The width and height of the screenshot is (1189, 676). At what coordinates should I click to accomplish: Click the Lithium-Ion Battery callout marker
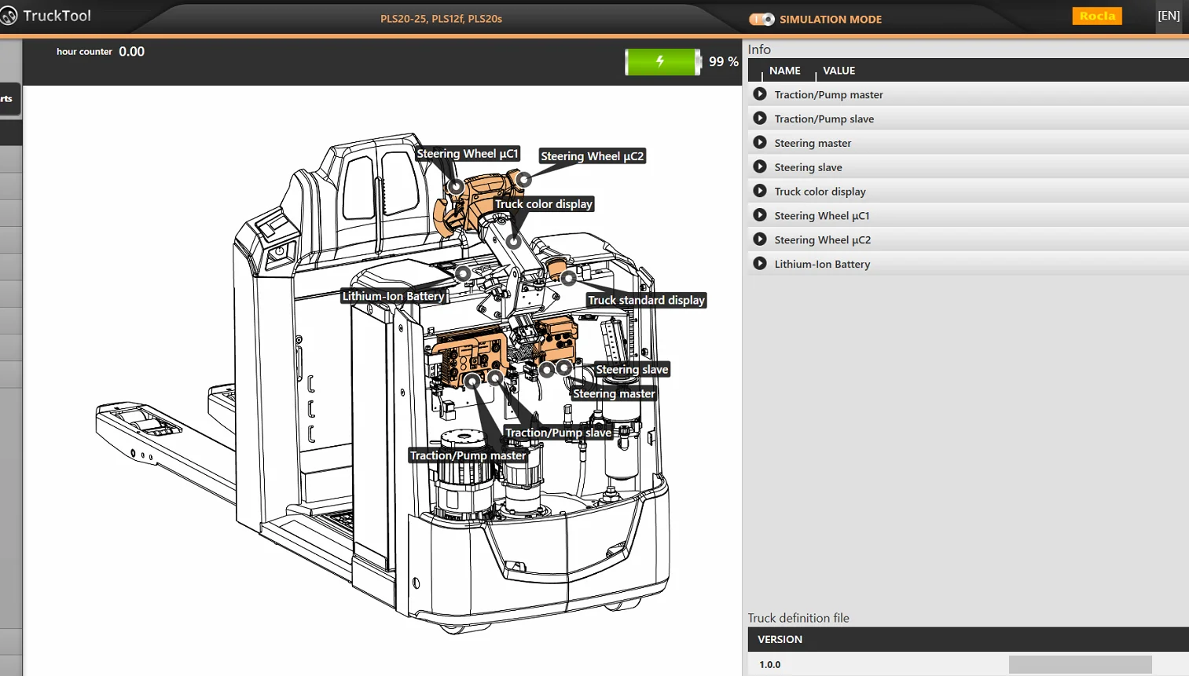pos(462,274)
